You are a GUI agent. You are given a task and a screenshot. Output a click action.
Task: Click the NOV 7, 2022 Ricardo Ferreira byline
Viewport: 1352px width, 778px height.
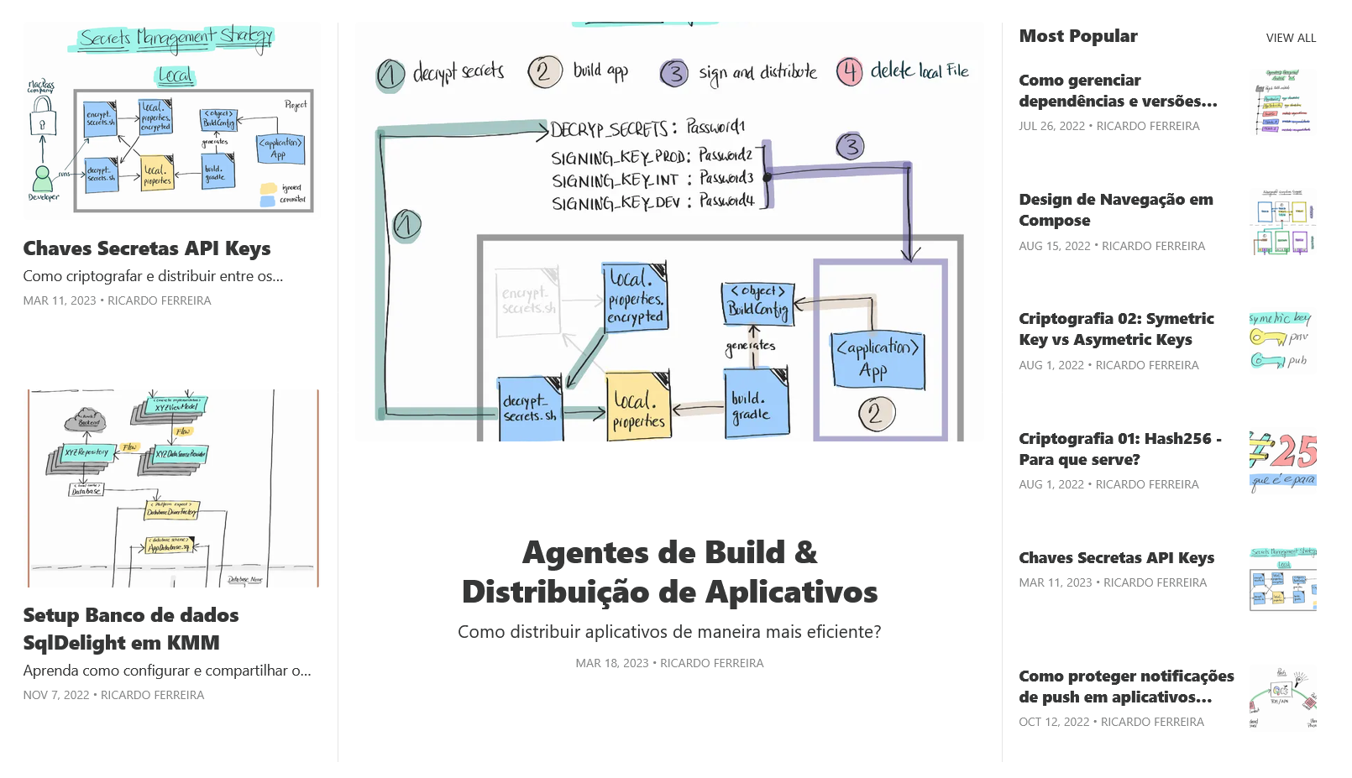point(113,695)
